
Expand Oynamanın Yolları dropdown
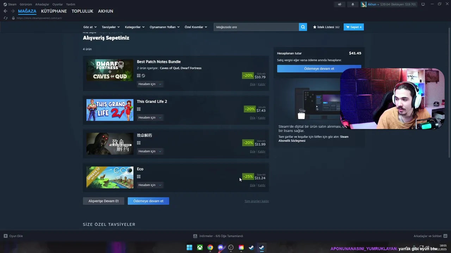[x=165, y=27]
